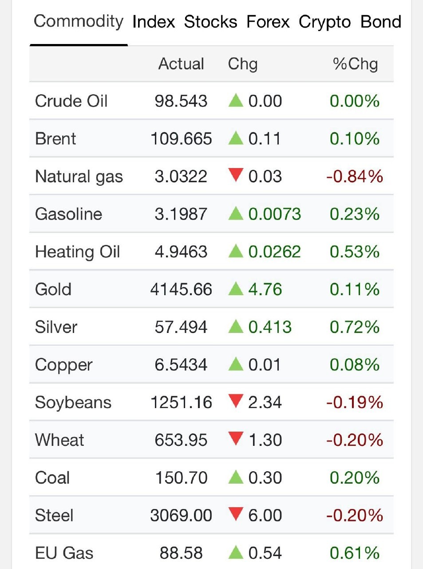Select the Forex tab
The width and height of the screenshot is (423, 569).
tap(268, 22)
